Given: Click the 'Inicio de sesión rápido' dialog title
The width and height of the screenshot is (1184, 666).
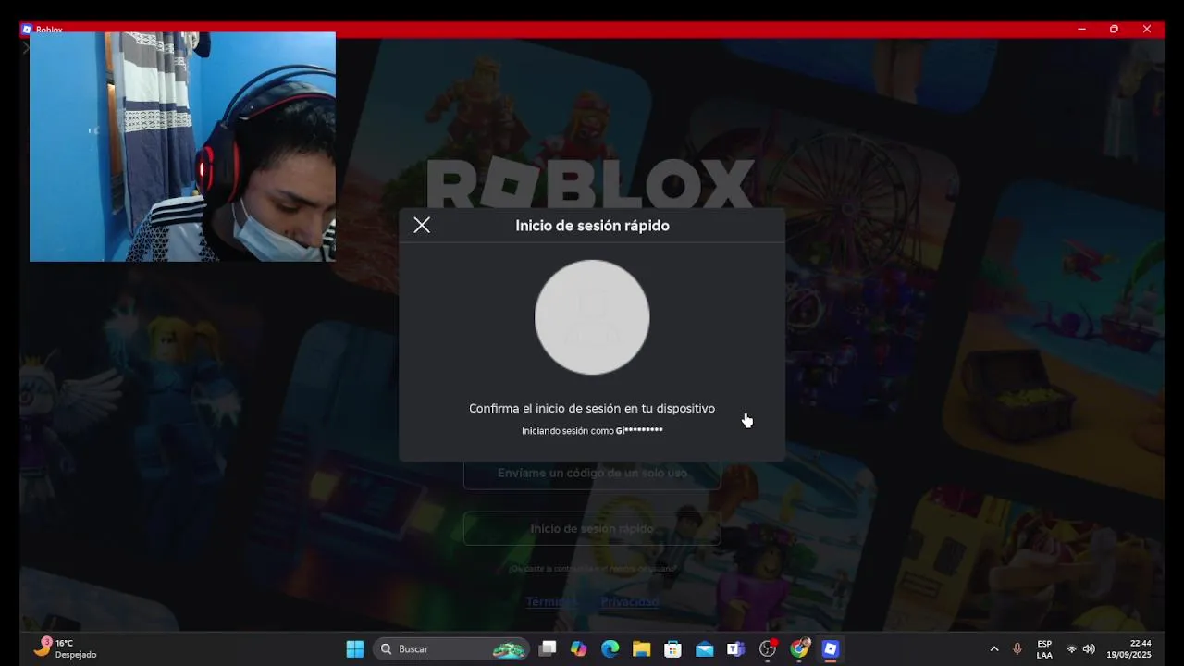Looking at the screenshot, I should pyautogui.click(x=592, y=226).
